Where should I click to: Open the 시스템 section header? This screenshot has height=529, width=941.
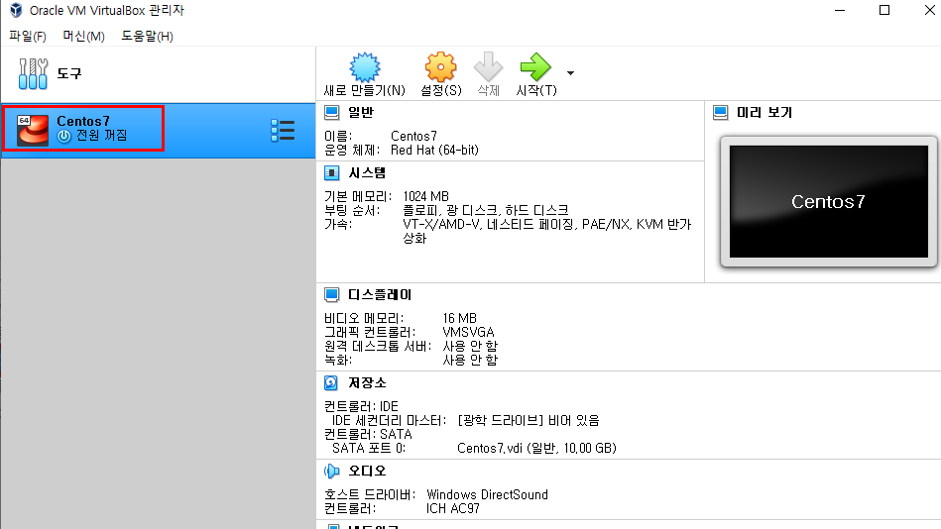367,173
